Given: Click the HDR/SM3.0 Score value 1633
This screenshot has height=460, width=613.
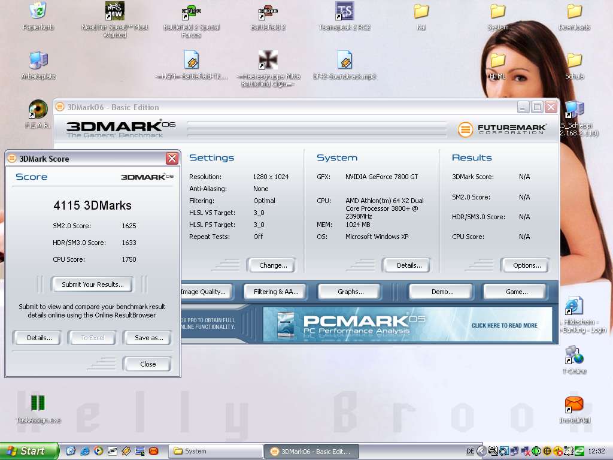Looking at the screenshot, I should 129,243.
